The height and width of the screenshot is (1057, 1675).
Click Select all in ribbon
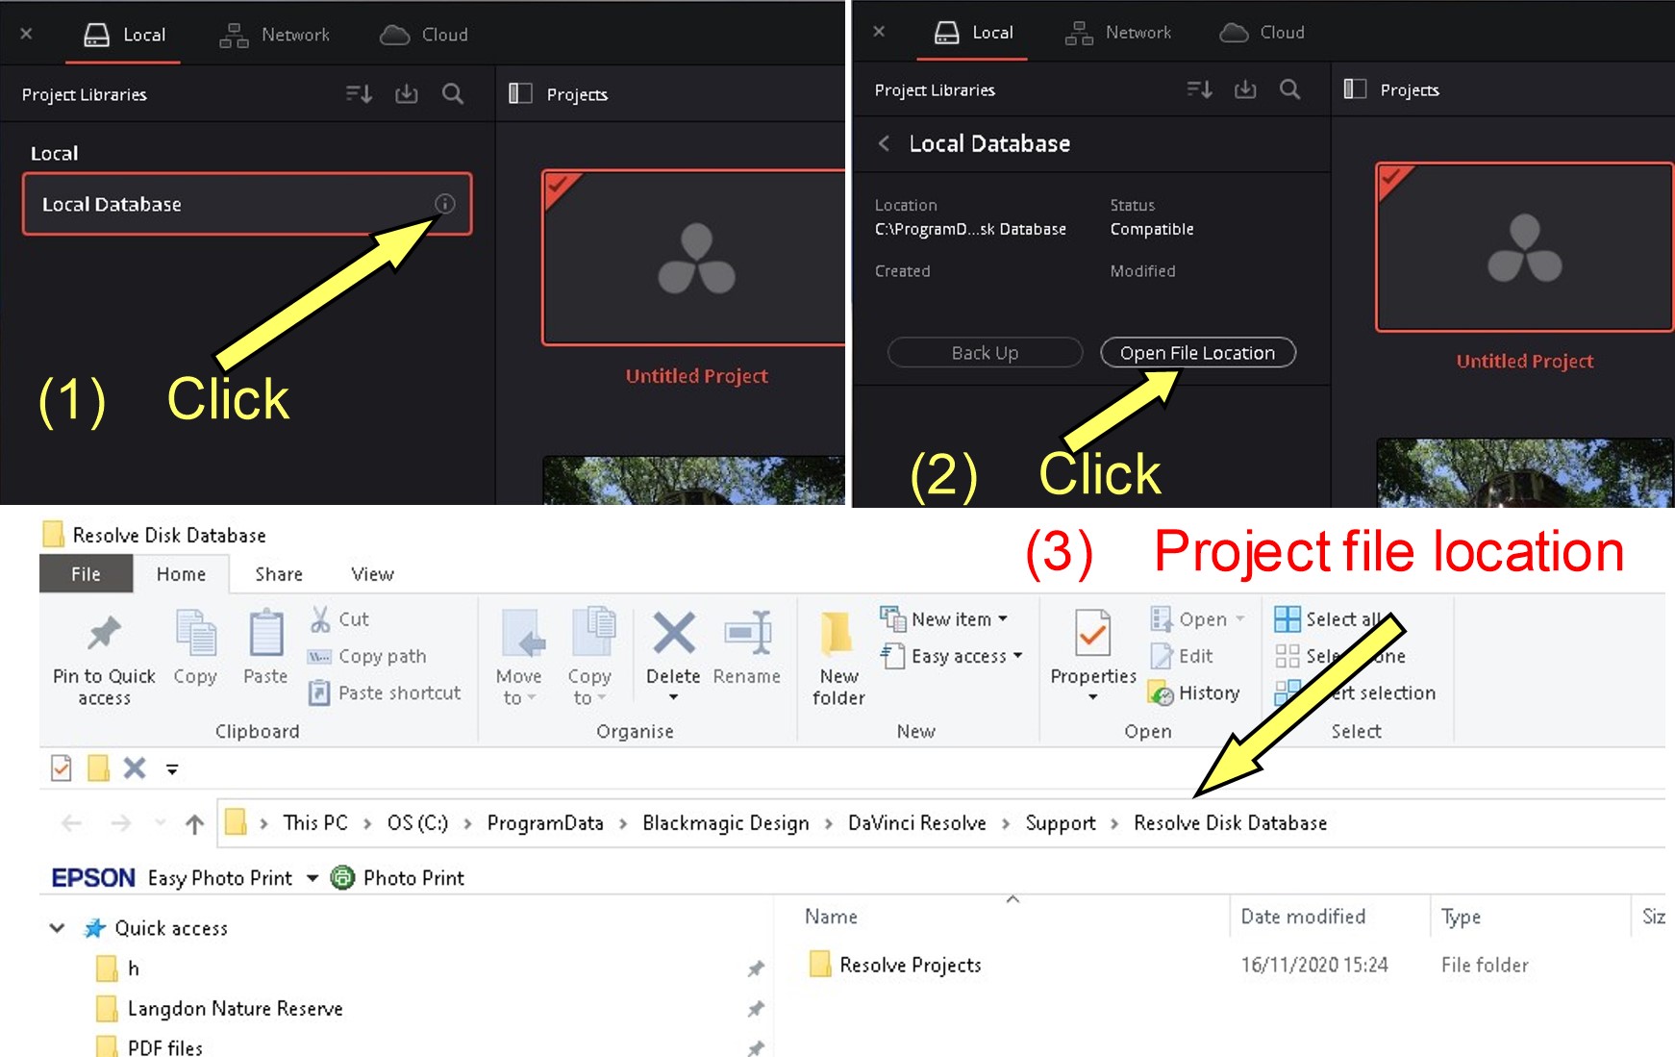1329,619
